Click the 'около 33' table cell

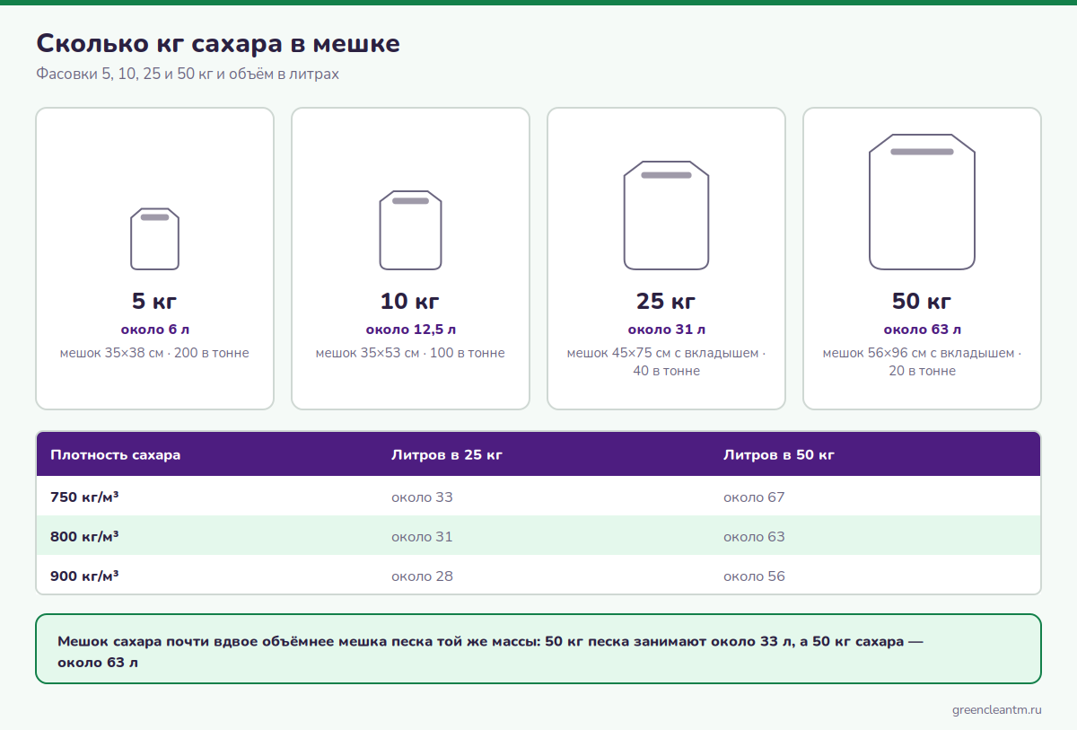pyautogui.click(x=422, y=497)
